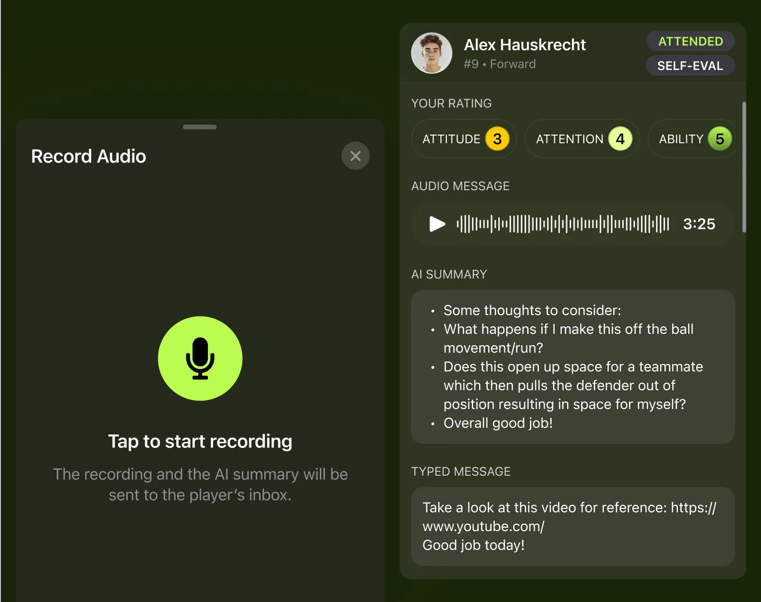
Task: Click the ATTENDED status badge
Action: click(691, 41)
